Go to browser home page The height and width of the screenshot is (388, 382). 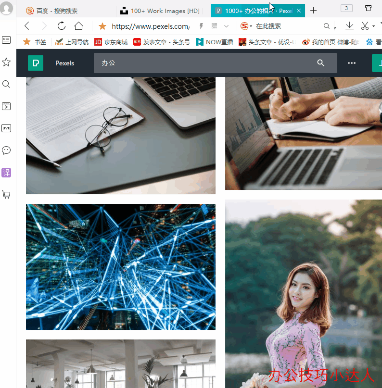78,26
